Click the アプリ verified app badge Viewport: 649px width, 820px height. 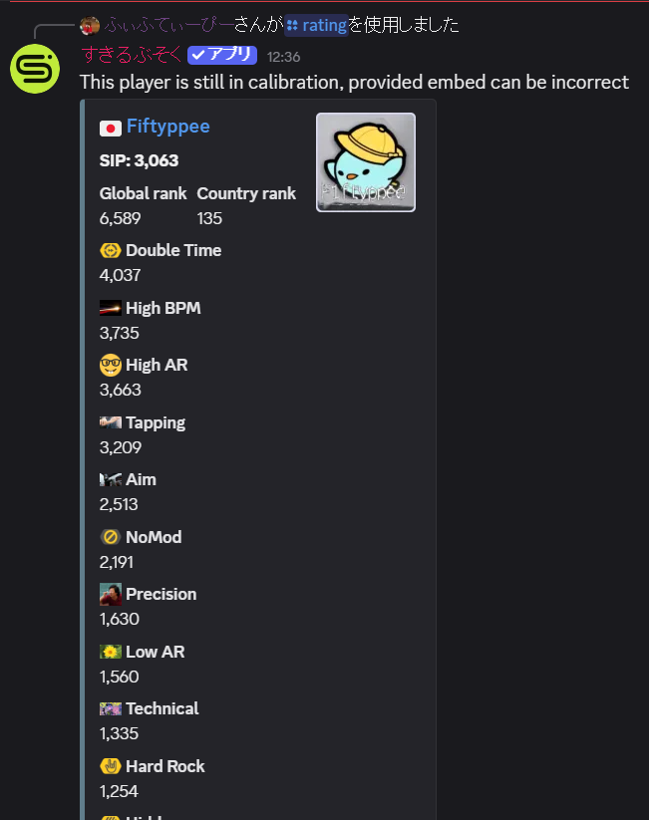point(222,55)
